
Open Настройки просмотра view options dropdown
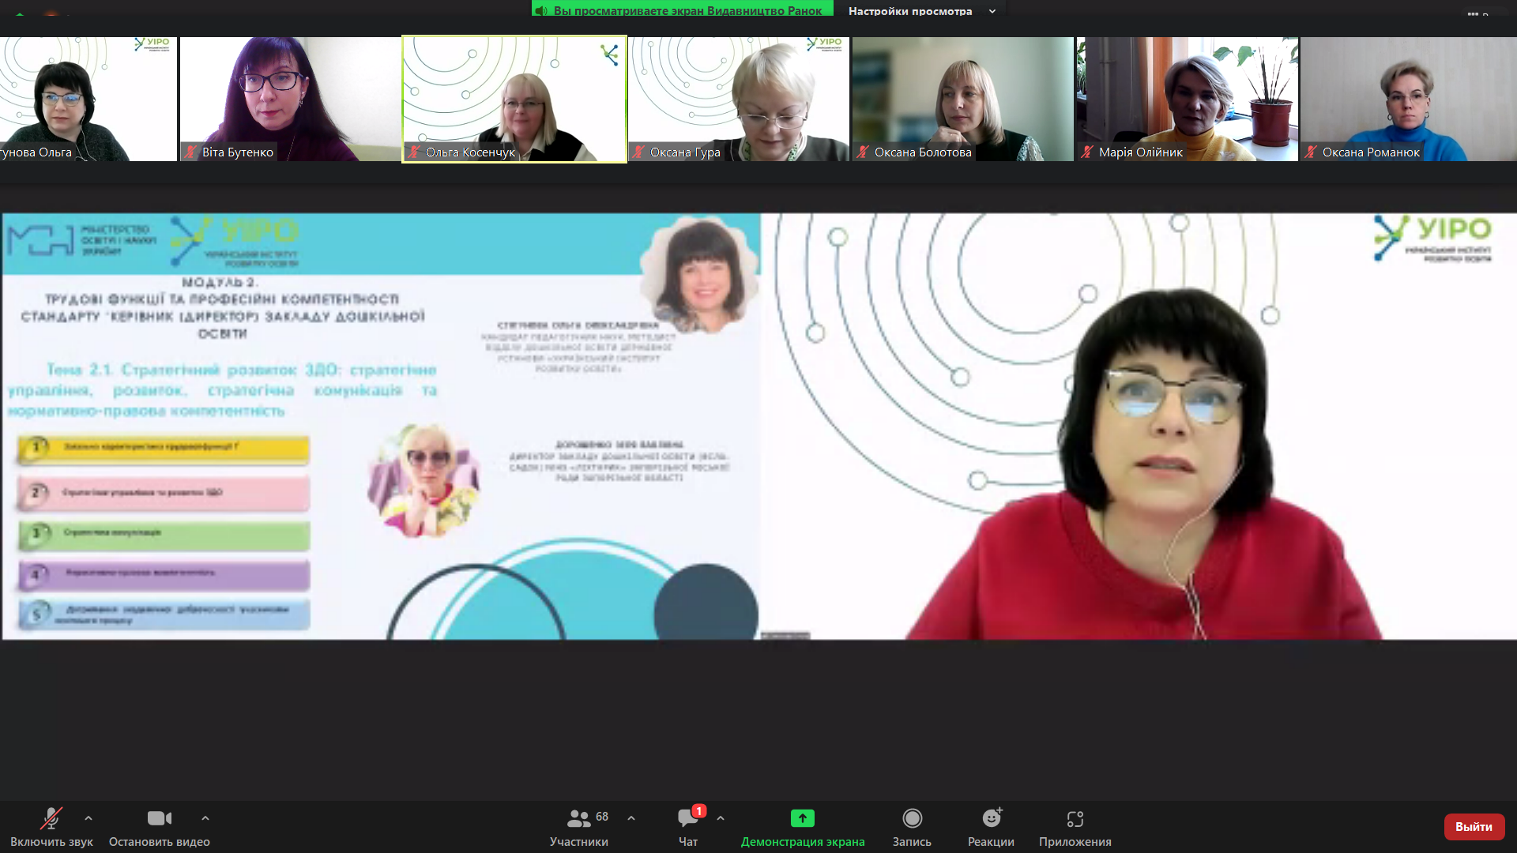click(921, 10)
